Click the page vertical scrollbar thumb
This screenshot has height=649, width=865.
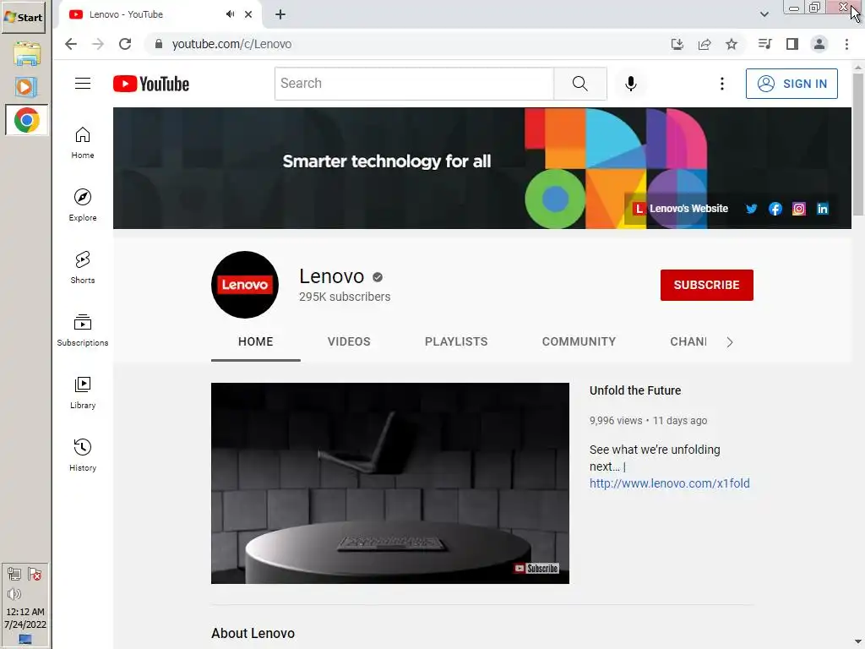858,145
